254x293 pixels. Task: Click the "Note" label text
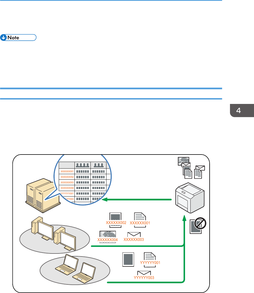click(13, 38)
